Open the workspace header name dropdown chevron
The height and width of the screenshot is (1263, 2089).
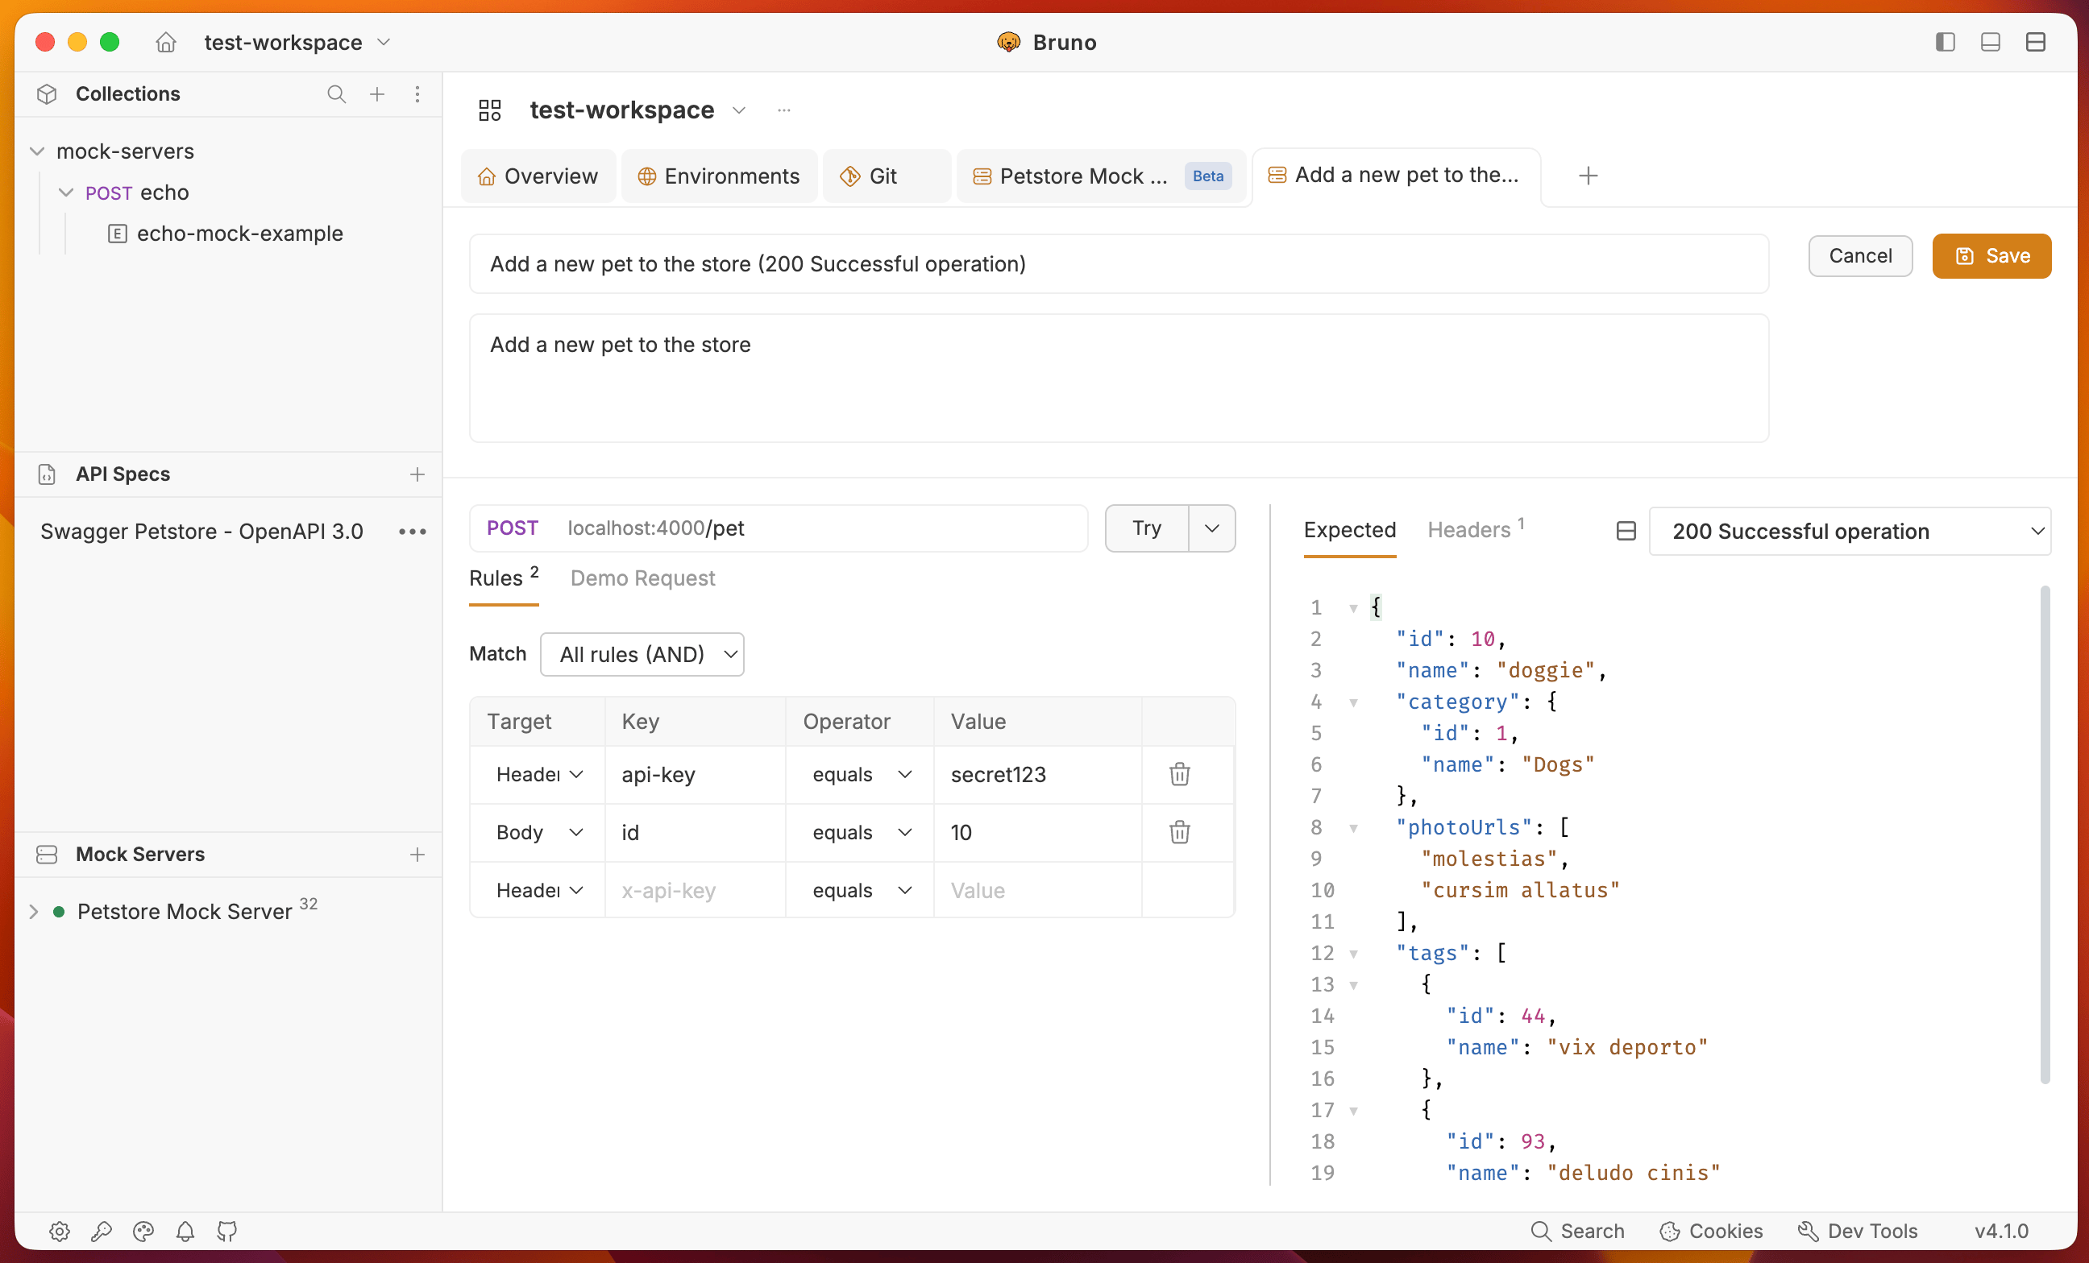(739, 110)
